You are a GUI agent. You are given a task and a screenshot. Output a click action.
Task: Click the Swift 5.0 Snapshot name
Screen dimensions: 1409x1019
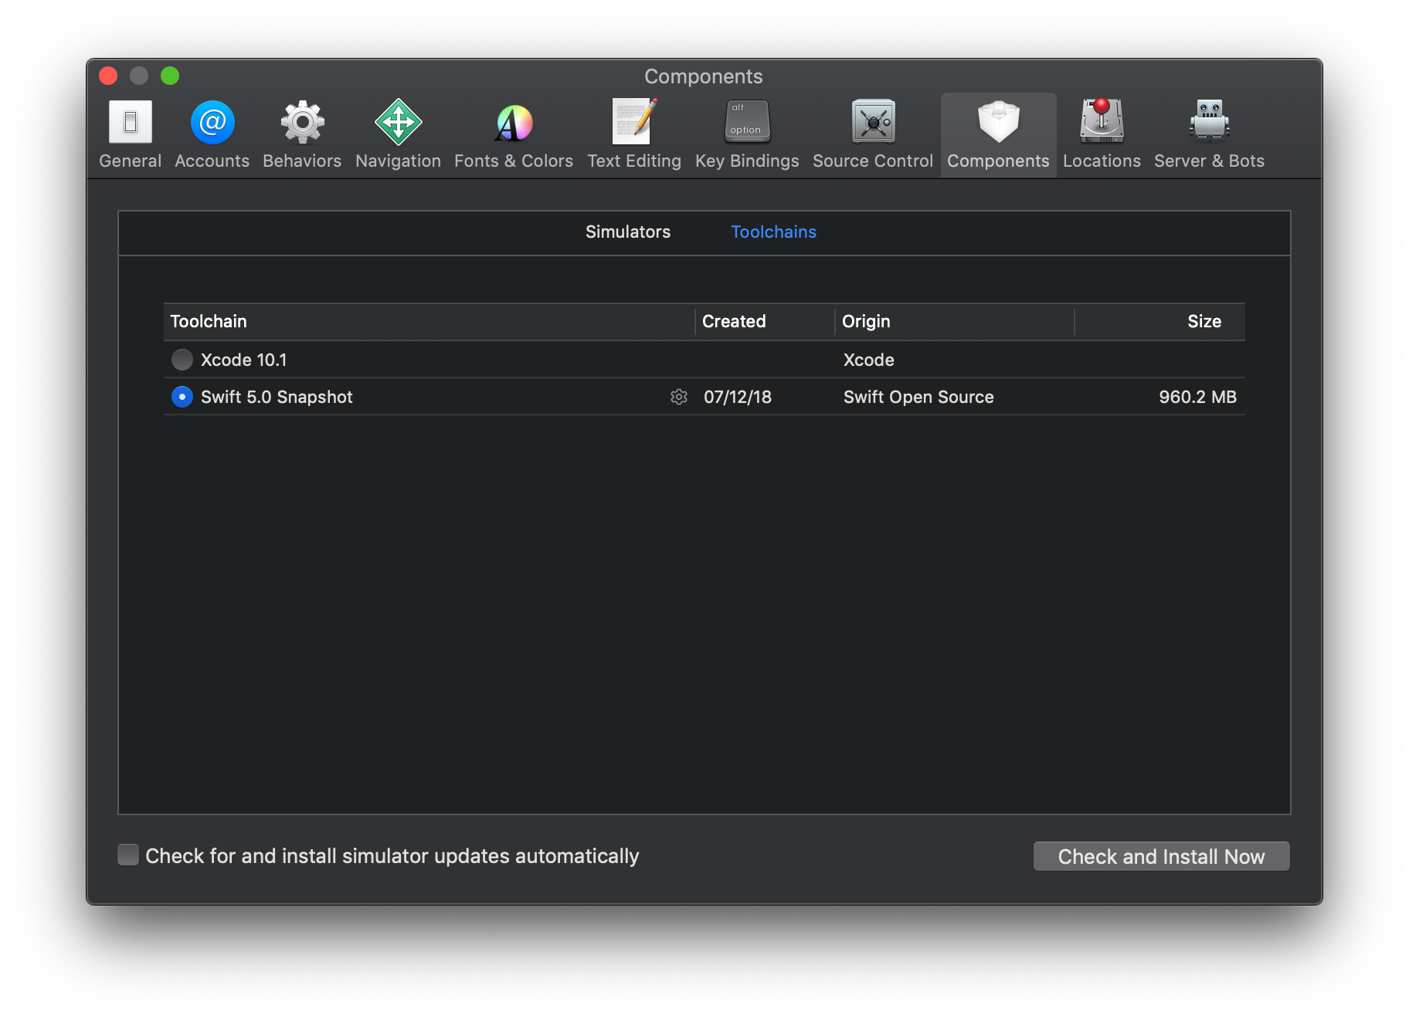pyautogui.click(x=277, y=397)
